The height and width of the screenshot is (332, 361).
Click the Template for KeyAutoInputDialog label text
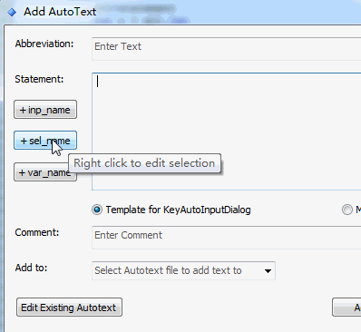(178, 210)
